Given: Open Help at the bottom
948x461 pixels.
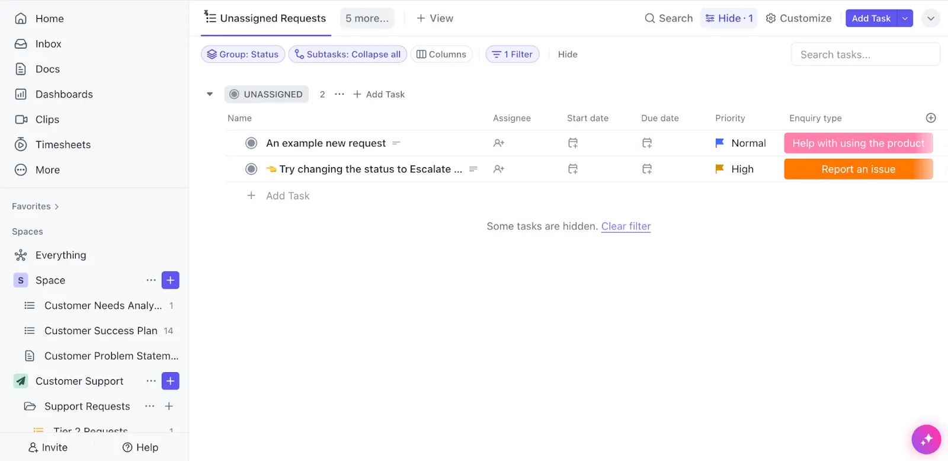Looking at the screenshot, I should click(140, 447).
